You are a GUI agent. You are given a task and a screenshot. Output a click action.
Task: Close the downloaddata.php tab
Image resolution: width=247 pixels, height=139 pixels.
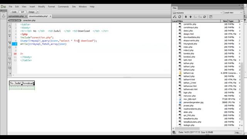click(51, 16)
